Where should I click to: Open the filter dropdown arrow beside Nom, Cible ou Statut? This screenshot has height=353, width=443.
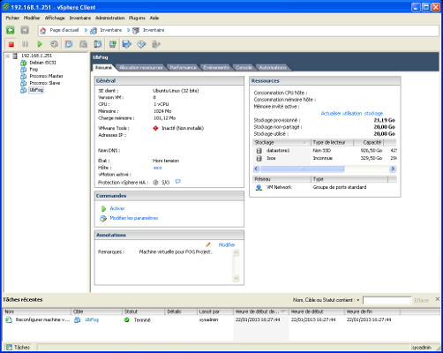click(x=358, y=300)
